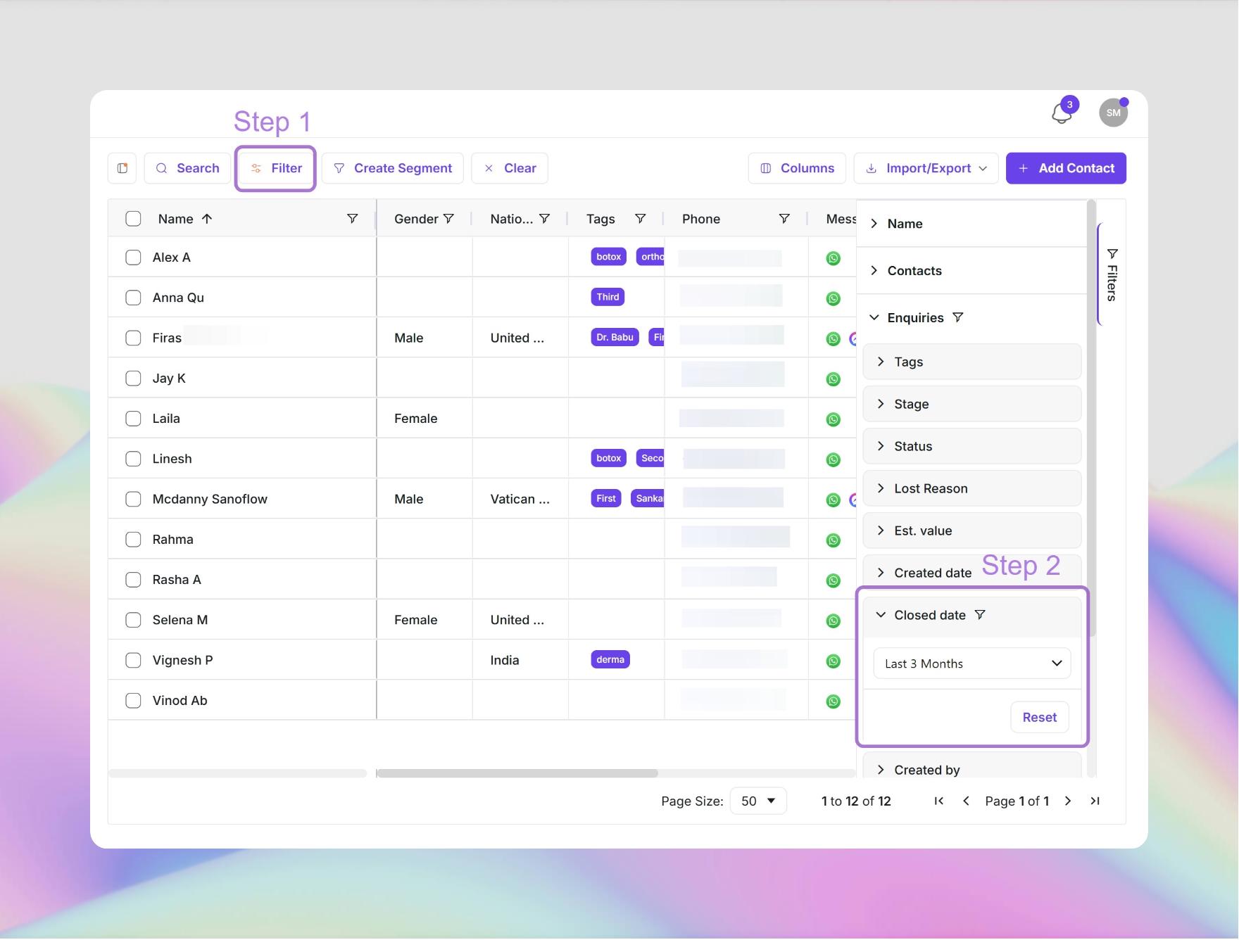The image size is (1239, 940).
Task: Toggle the sidebar panel icon
Action: 122,168
